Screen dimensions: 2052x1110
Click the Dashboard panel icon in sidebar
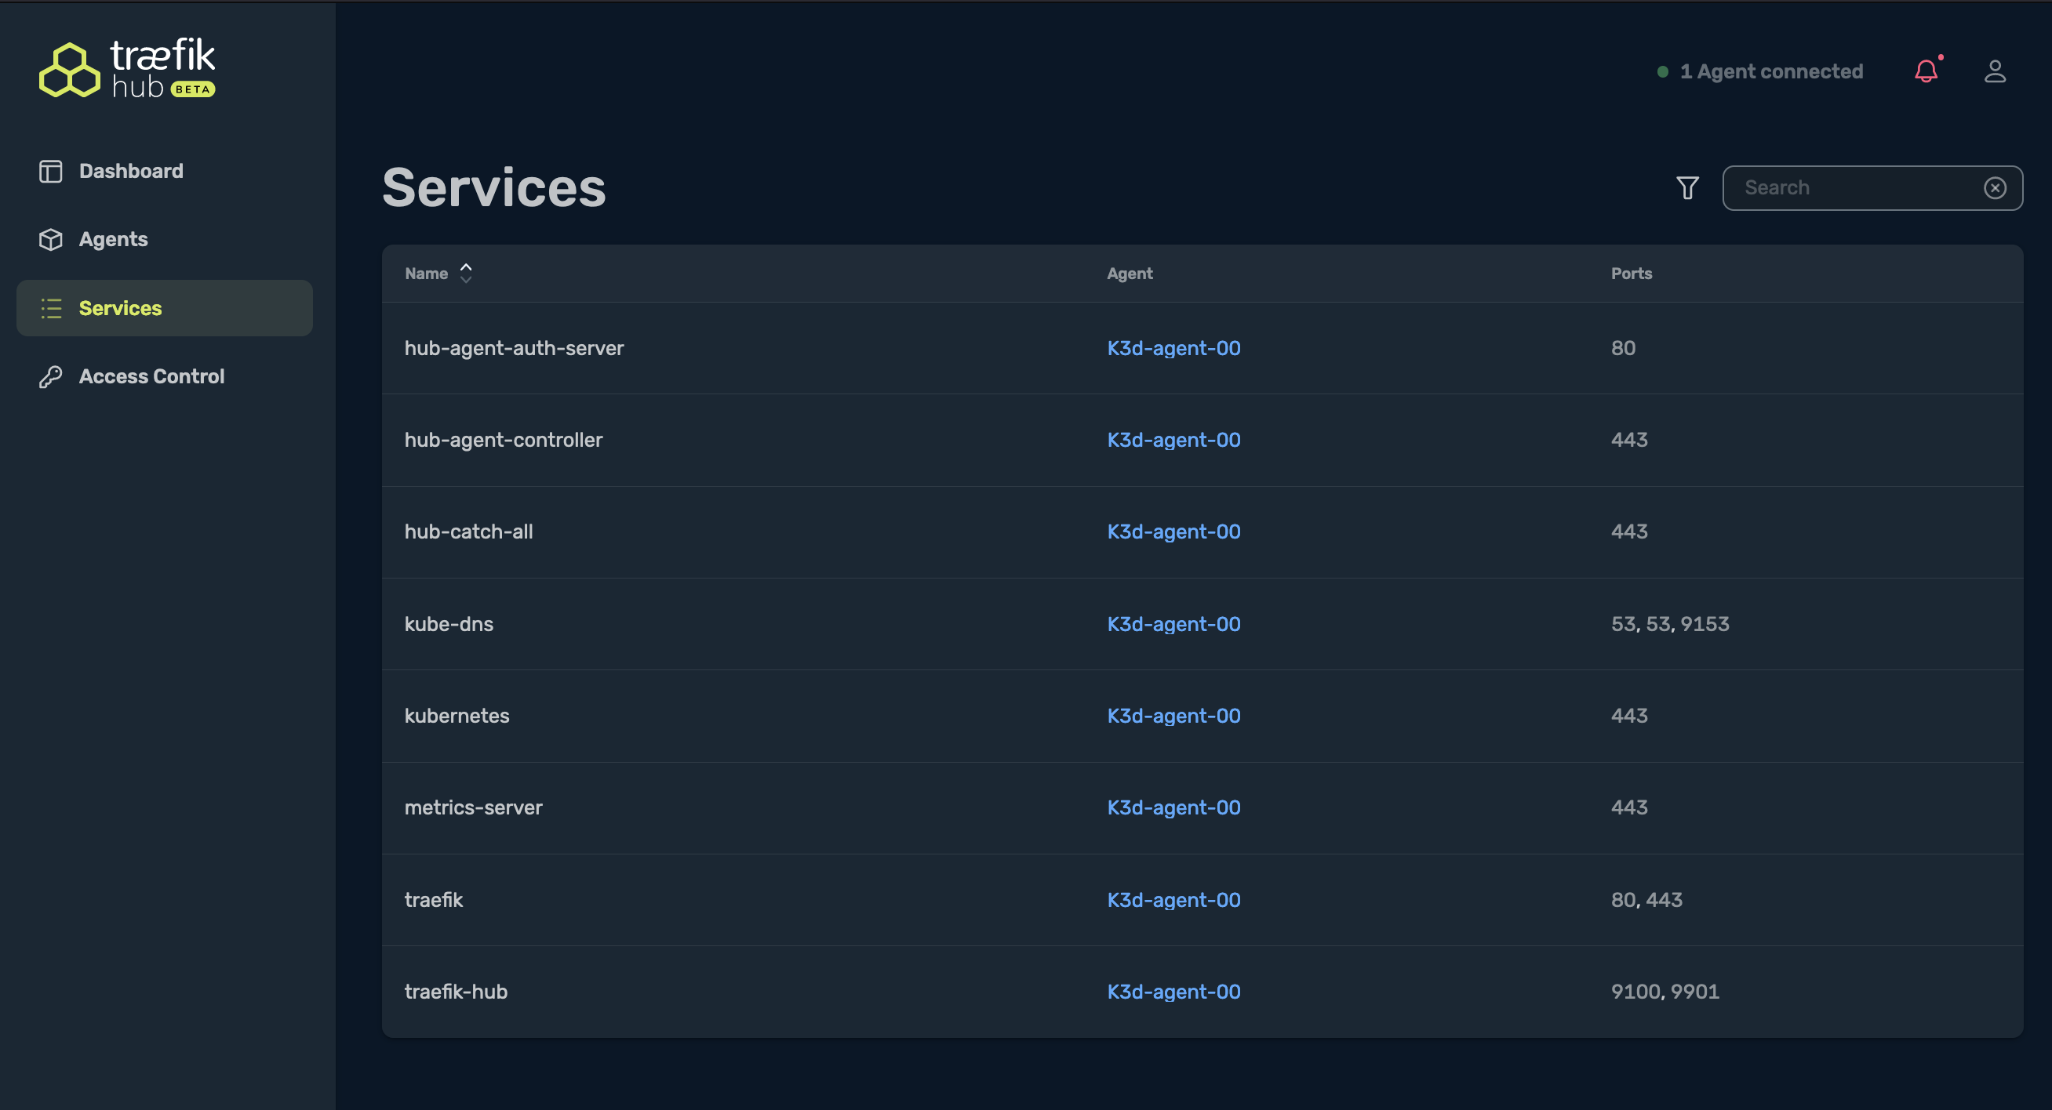pyautogui.click(x=51, y=171)
